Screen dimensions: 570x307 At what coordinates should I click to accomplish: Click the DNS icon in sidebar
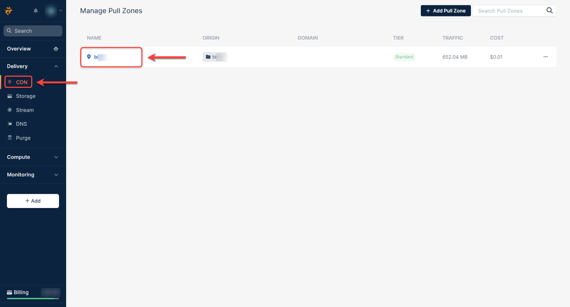[10, 124]
